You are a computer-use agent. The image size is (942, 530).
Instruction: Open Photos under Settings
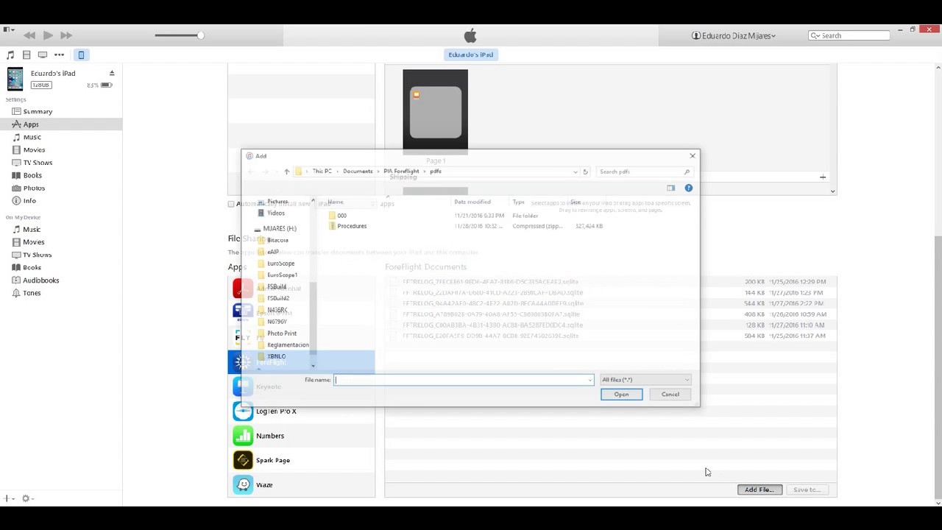pyautogui.click(x=34, y=188)
